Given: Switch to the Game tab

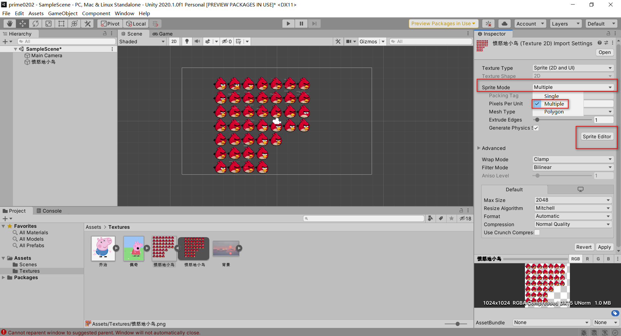Looking at the screenshot, I should (x=163, y=34).
